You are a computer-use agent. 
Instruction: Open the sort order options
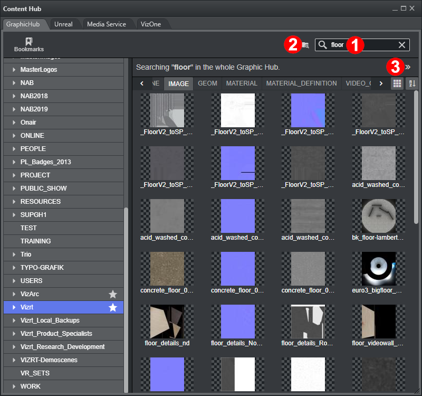[x=412, y=83]
